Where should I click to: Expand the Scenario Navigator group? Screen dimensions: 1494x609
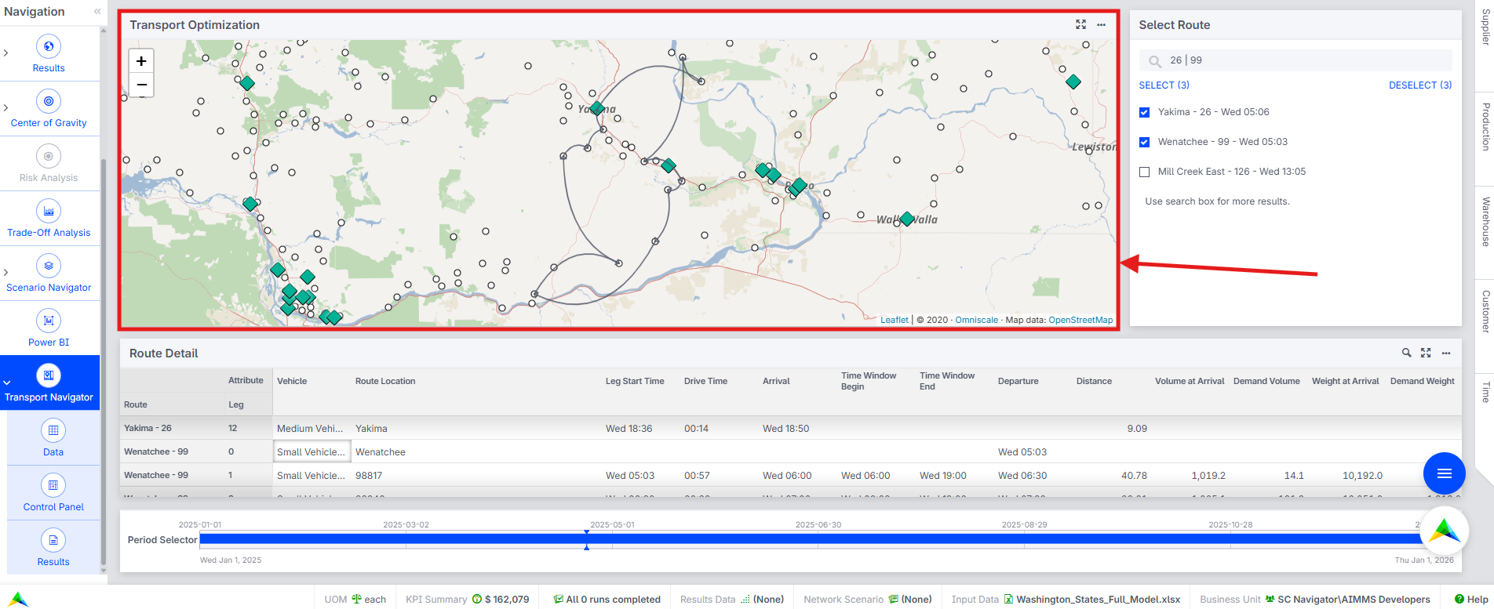coord(6,273)
